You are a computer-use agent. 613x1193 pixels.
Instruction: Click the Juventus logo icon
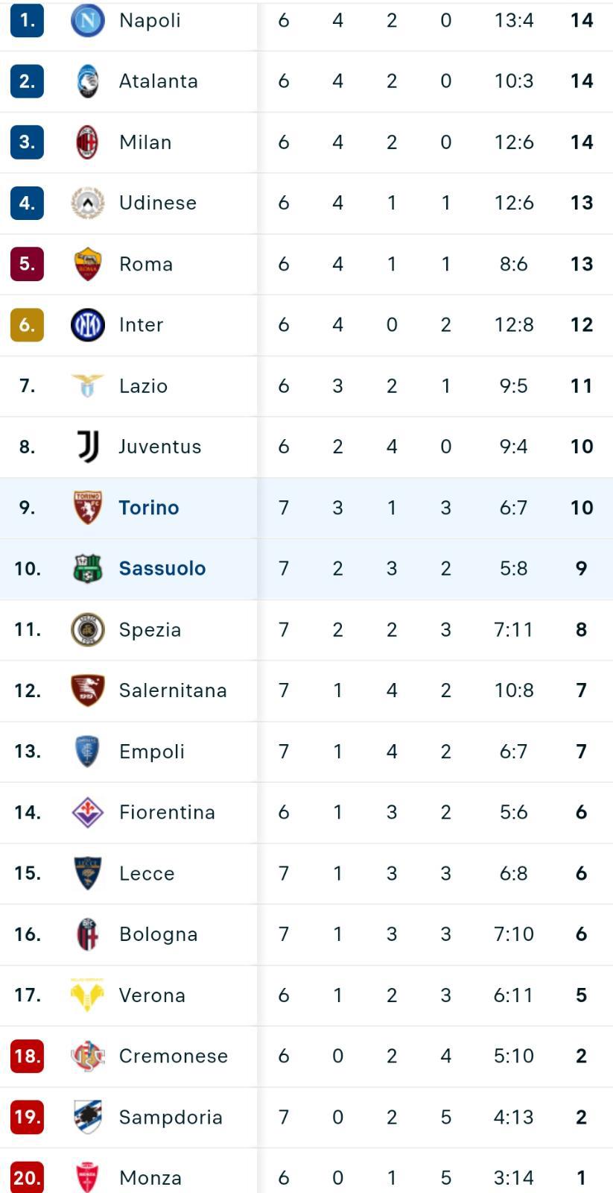pos(87,446)
